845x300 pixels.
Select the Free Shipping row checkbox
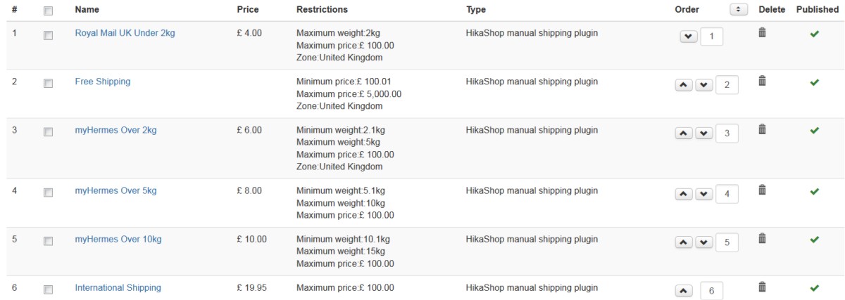click(x=48, y=83)
